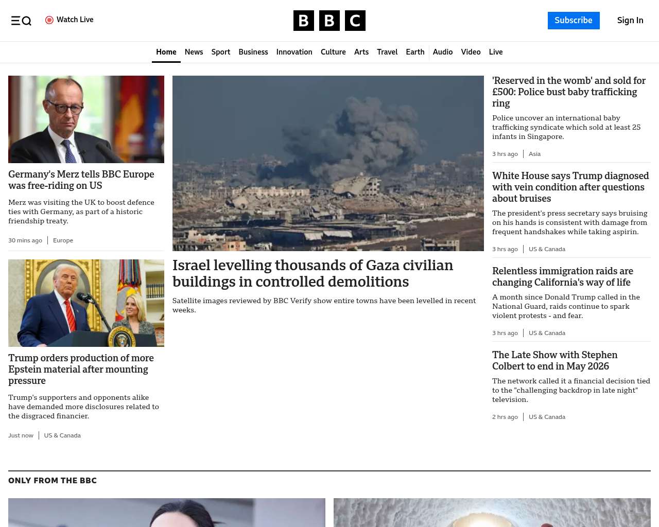Image resolution: width=659 pixels, height=527 pixels.
Task: Click the Europe category tag
Action: [63, 240]
